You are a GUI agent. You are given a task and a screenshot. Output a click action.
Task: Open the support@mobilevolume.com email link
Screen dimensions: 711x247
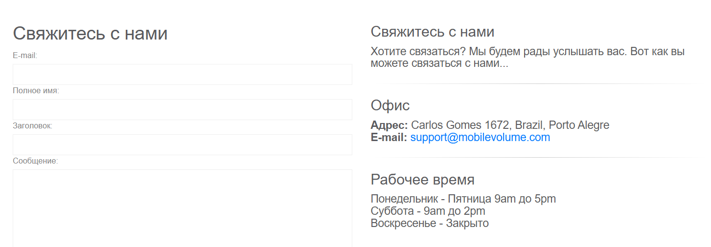(480, 138)
